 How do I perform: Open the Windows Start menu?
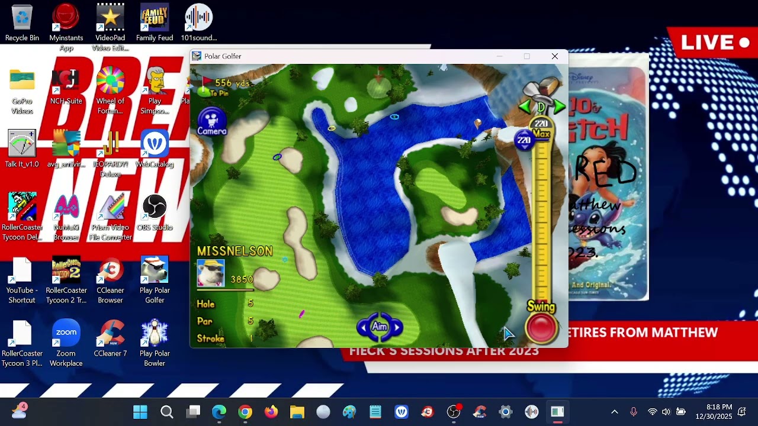point(140,412)
